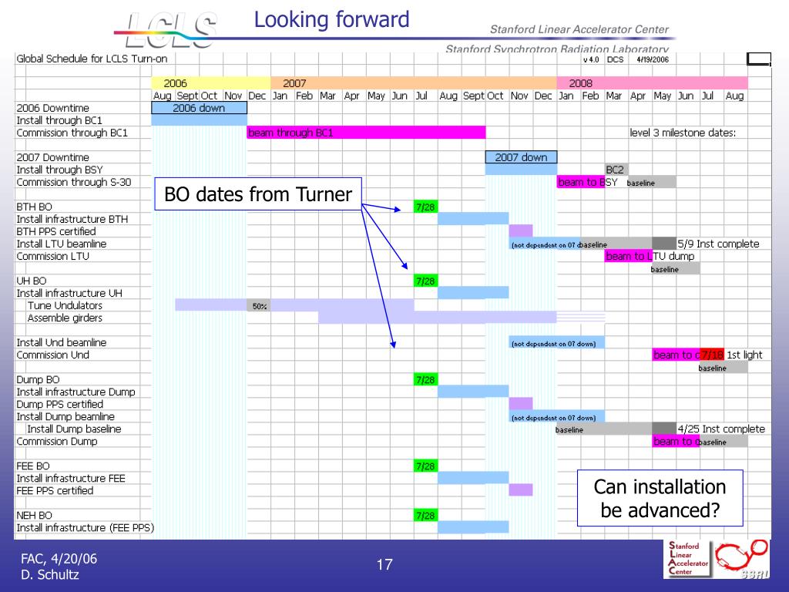Click the '1st light' label
Viewport: 789px width, 592px height.
point(745,355)
